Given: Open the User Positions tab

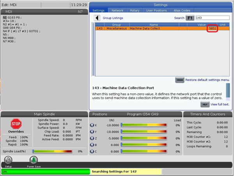Looking at the screenshot, I should [156, 10].
